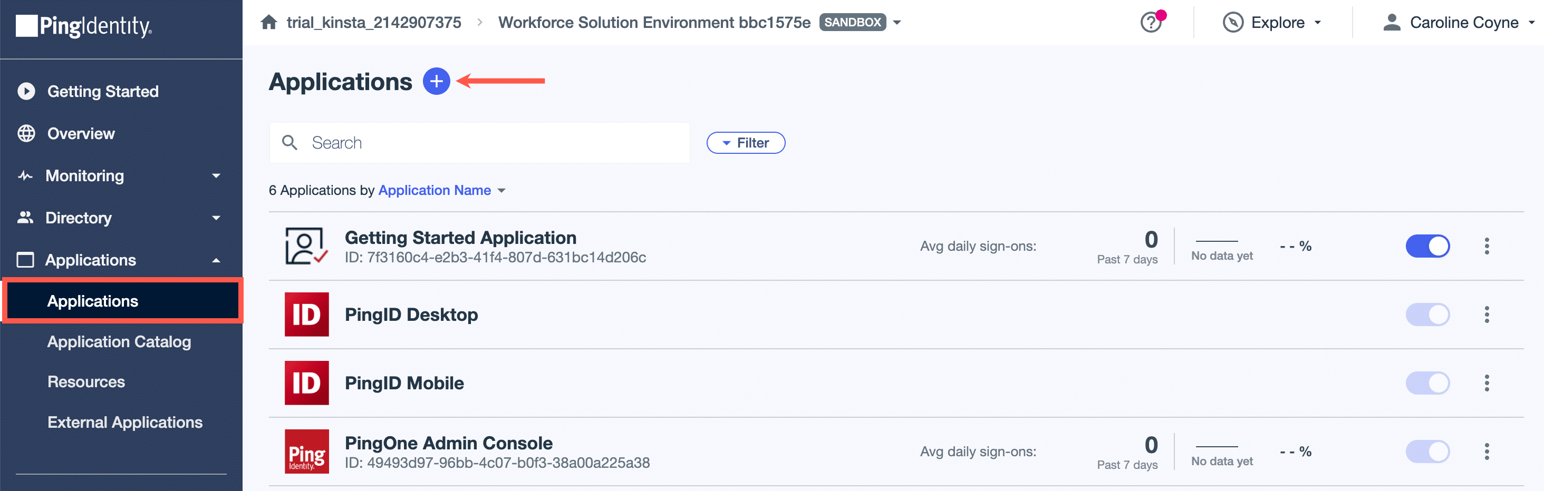Click the Monitoring activity icon in sidebar
The image size is (1544, 491).
25,175
